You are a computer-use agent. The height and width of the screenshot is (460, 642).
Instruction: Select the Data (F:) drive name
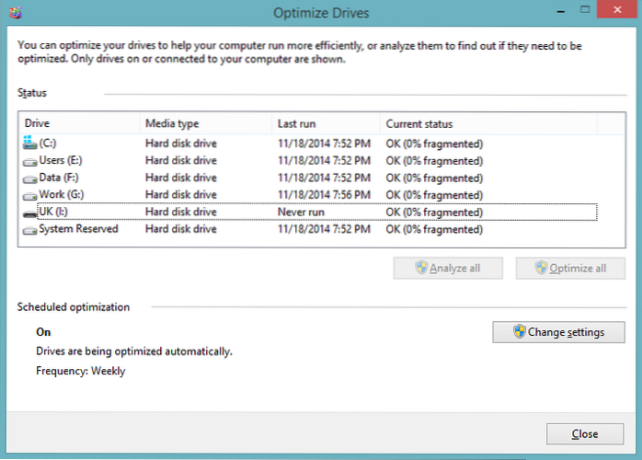point(59,178)
